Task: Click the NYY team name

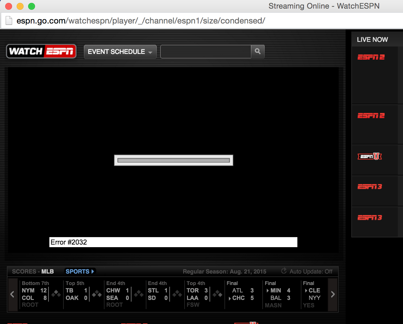Action: pyautogui.click(x=315, y=298)
